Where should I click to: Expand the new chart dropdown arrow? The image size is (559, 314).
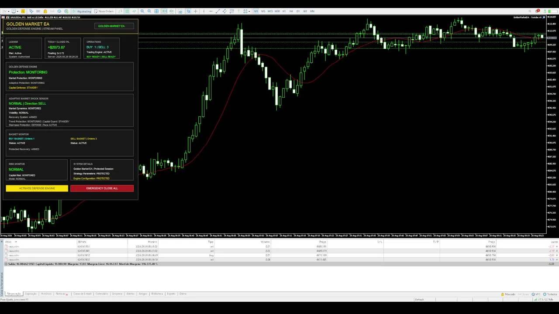(x=9, y=11)
